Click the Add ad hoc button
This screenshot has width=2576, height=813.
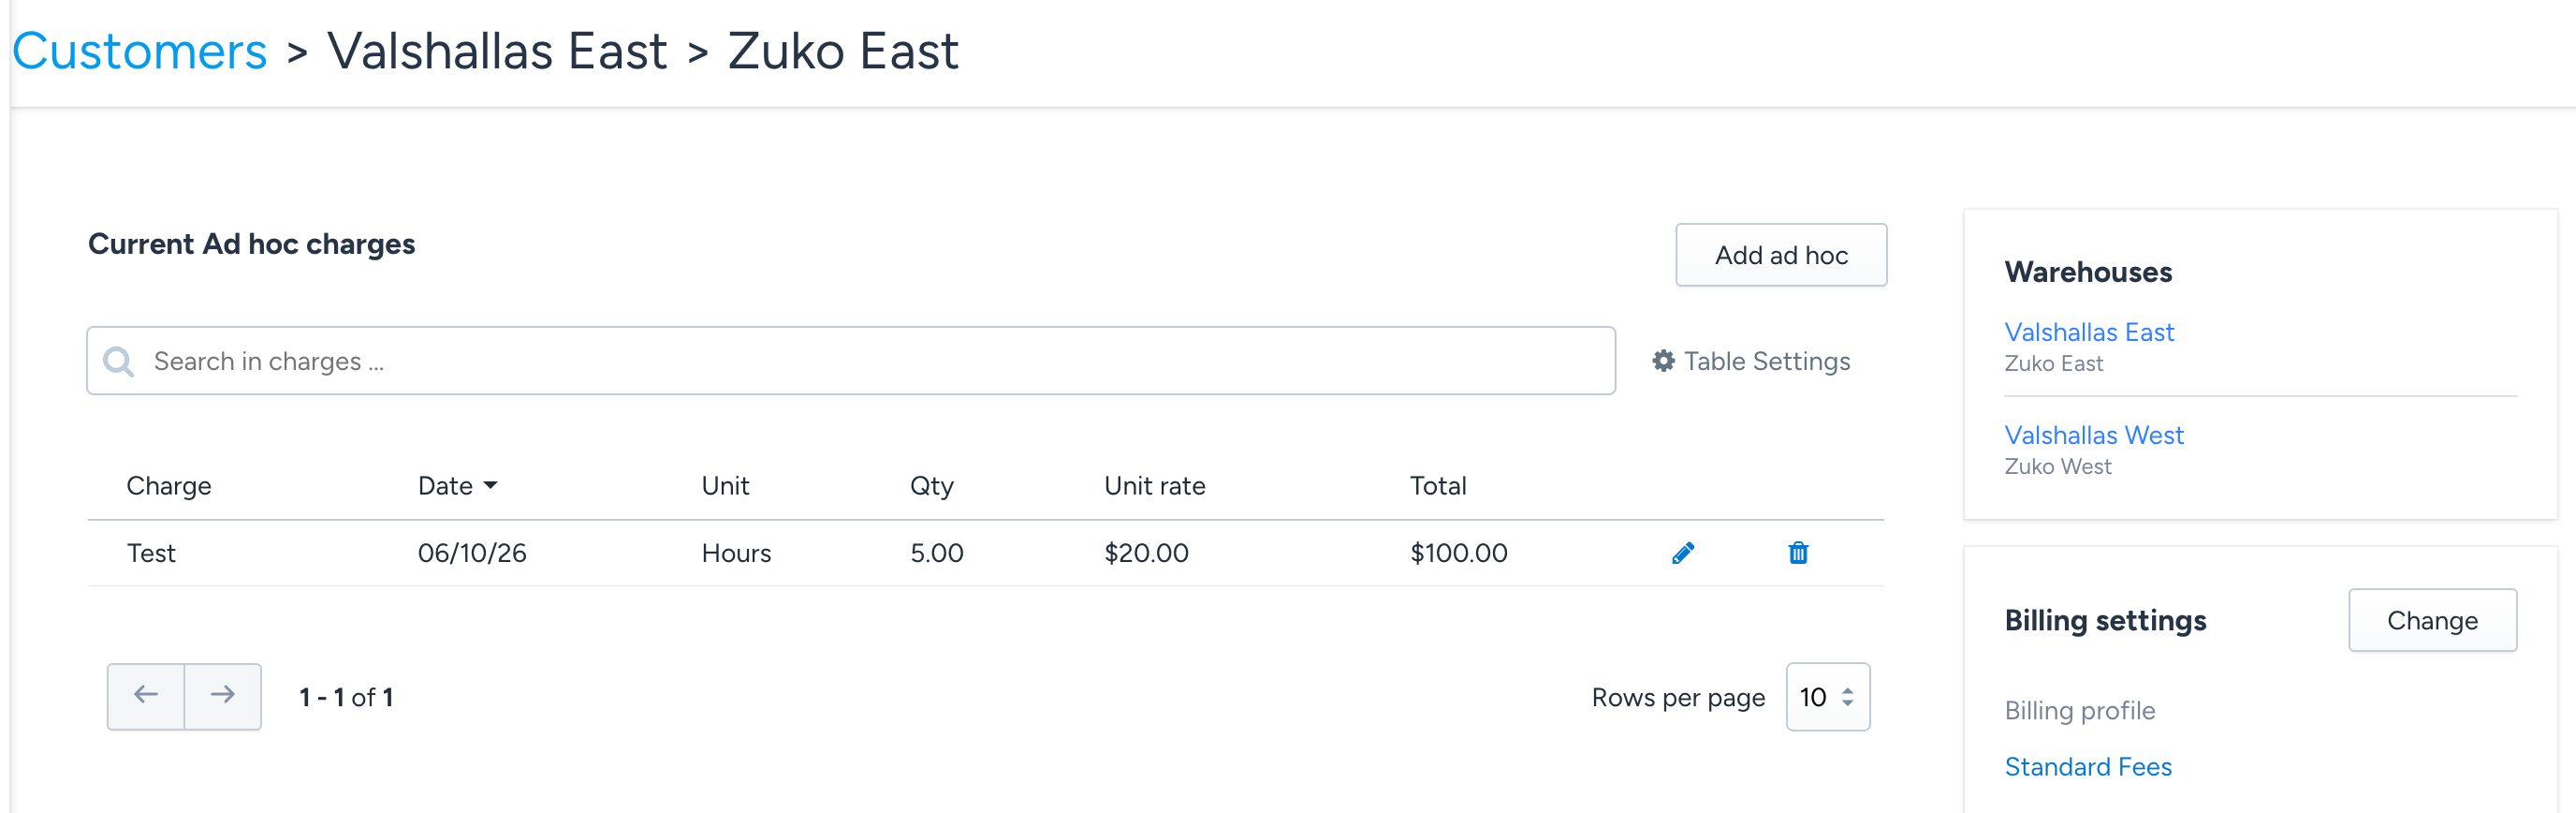click(1781, 256)
